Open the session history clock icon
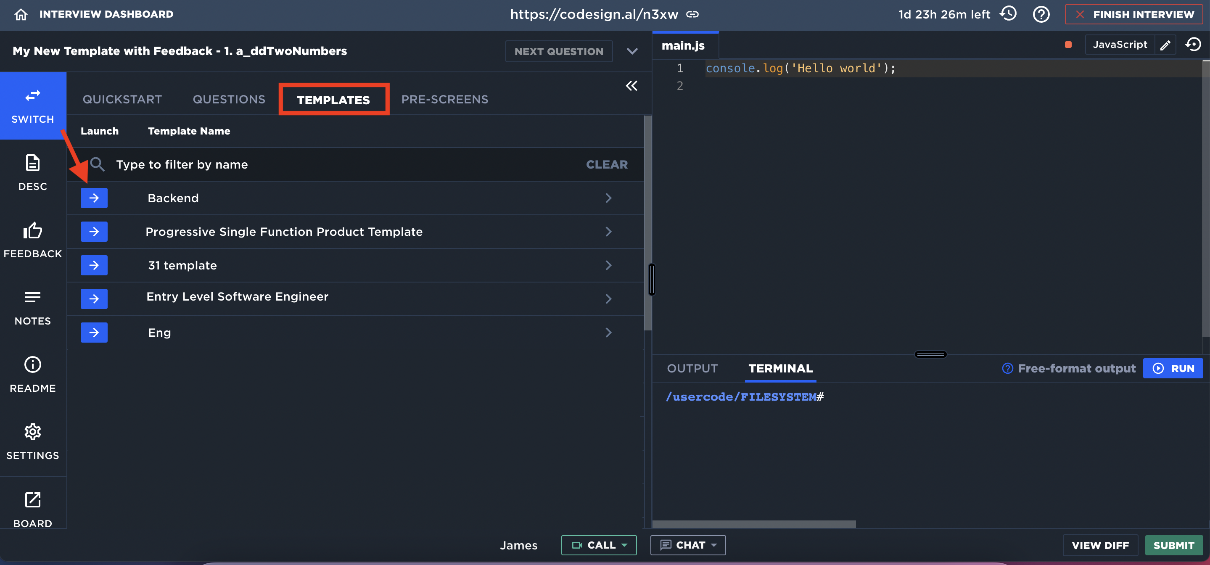The width and height of the screenshot is (1210, 565). tap(1008, 14)
